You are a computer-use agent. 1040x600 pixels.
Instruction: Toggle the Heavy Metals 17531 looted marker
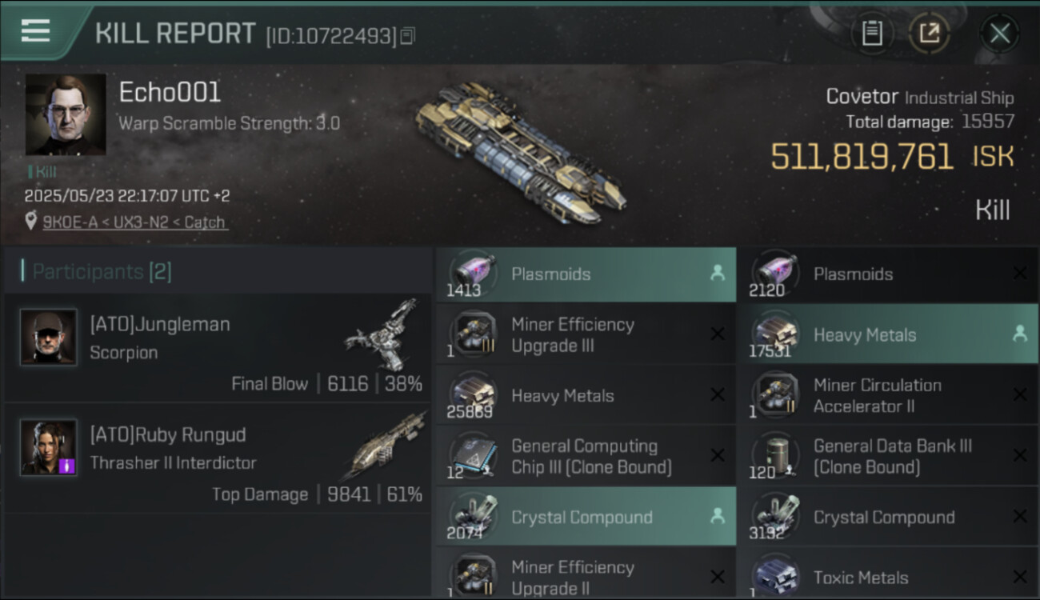[x=1019, y=334]
